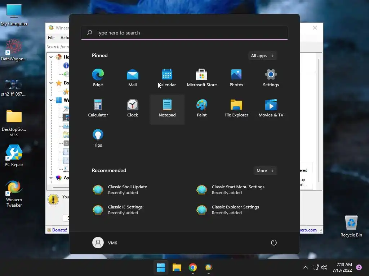
Task: Select the Winaero Tweaker desktop shortcut
Action: (x=14, y=194)
